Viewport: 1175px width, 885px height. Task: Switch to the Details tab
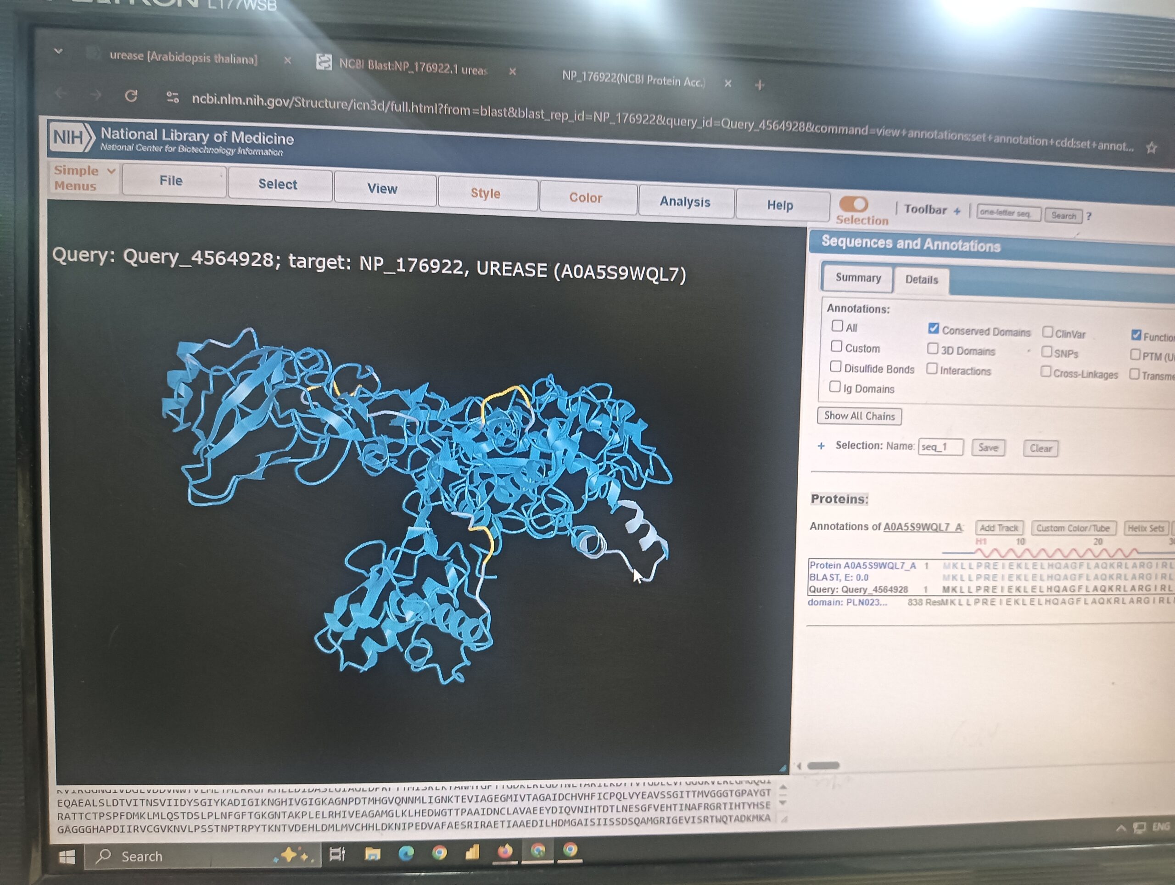pyautogui.click(x=921, y=280)
